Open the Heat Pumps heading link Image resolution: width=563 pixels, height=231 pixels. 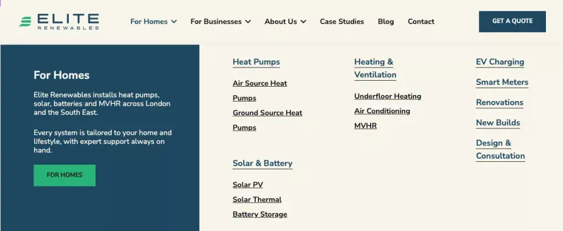click(x=256, y=62)
